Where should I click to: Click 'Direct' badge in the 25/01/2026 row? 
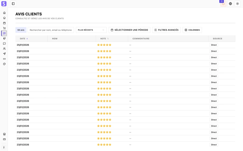[214, 45]
